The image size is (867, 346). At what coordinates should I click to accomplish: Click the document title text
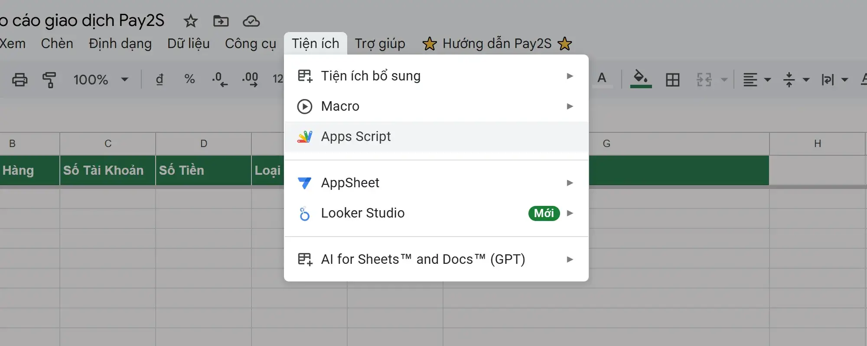[82, 21]
